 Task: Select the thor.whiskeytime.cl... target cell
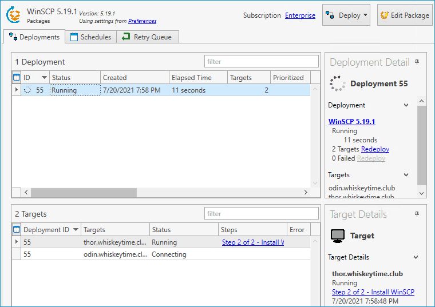(x=115, y=242)
